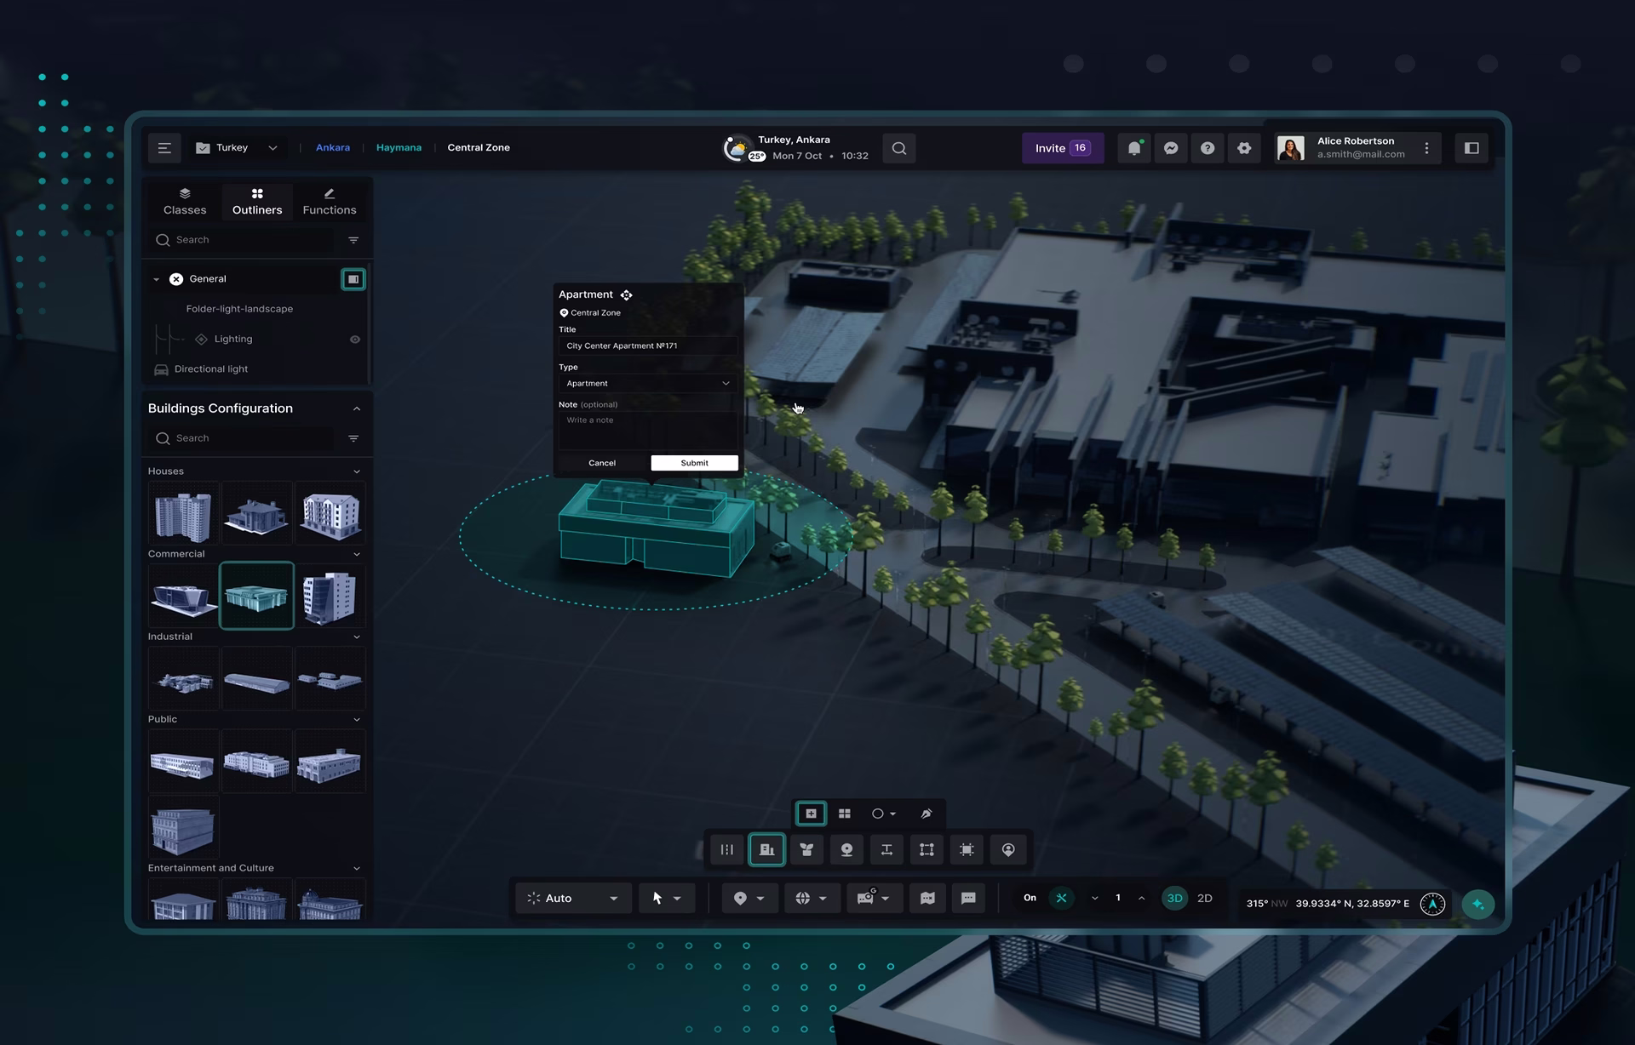Increase the level stepper up arrow
Screen dimensions: 1635x1045
click(x=1142, y=899)
